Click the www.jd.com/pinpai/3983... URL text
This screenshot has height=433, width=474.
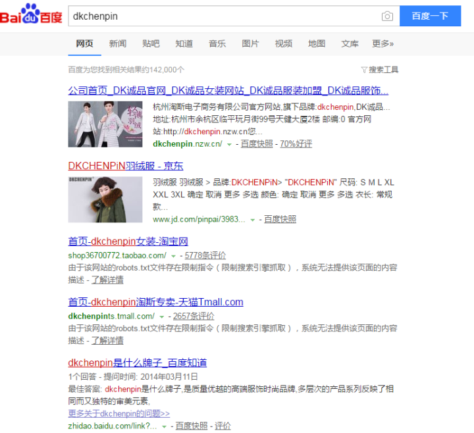199,219
